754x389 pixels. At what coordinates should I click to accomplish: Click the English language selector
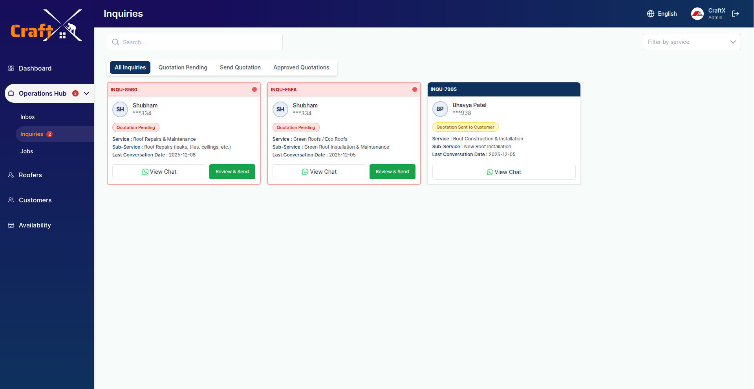[667, 14]
